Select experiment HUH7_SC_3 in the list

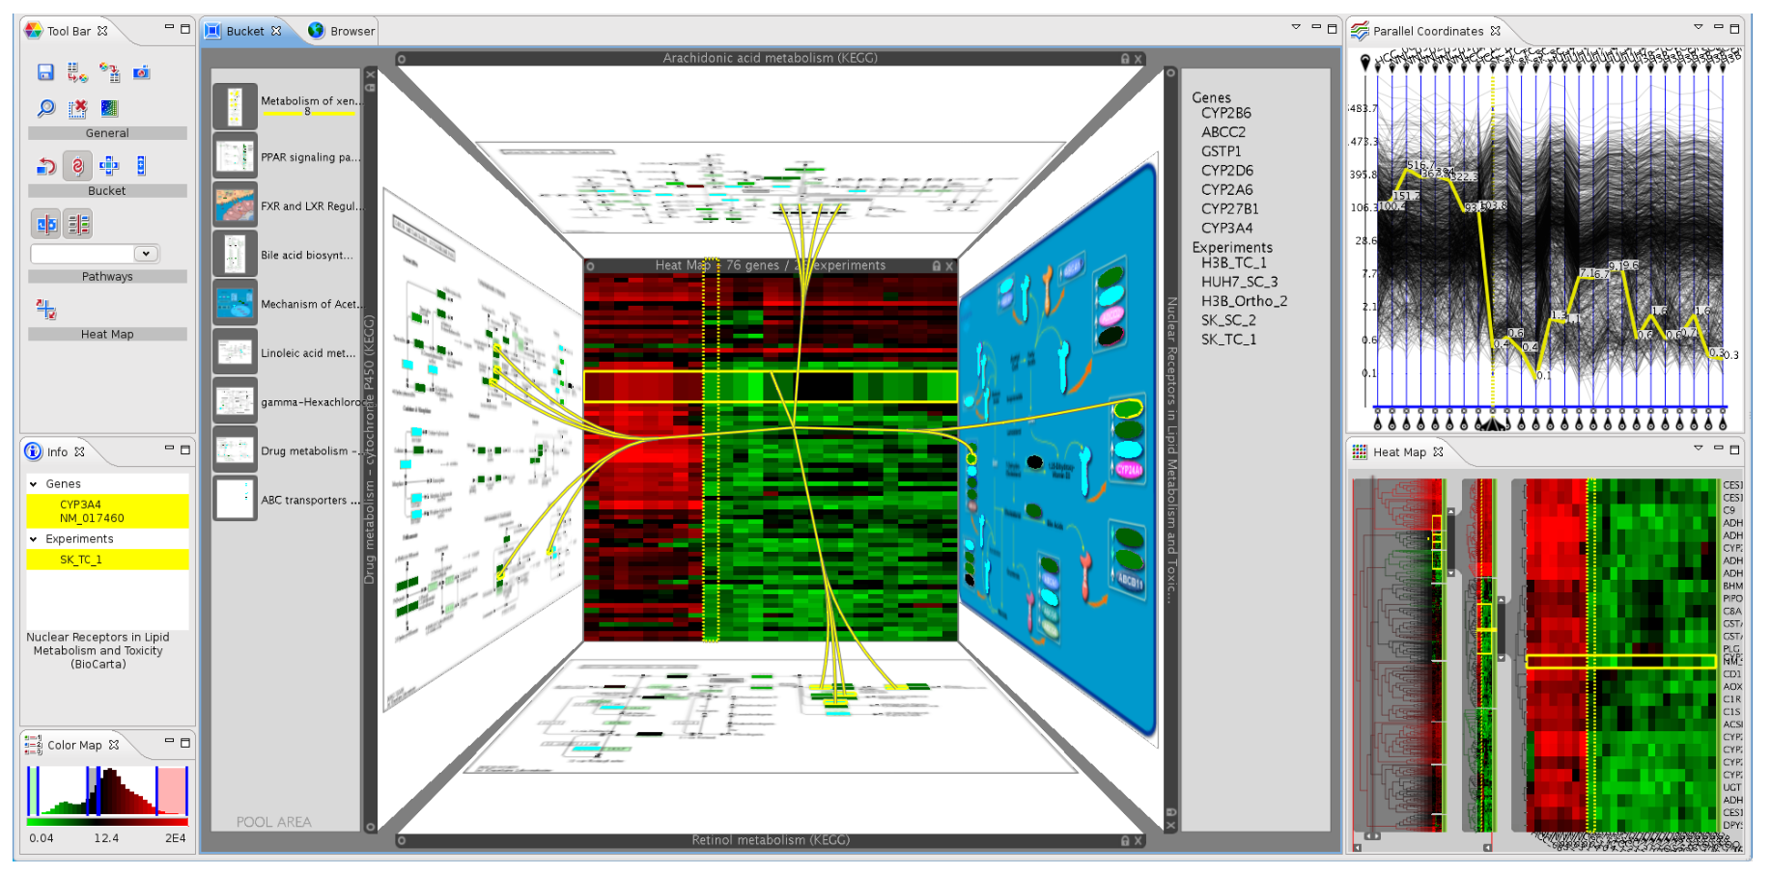tap(1239, 282)
